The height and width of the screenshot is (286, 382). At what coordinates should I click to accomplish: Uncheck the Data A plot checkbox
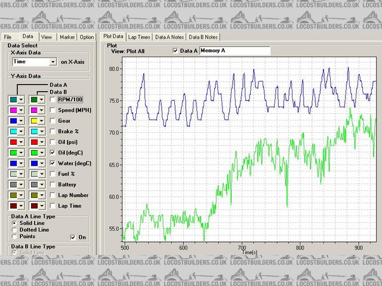pyautogui.click(x=175, y=51)
